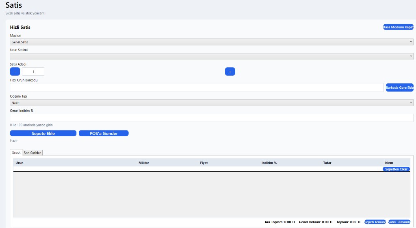Click into the Genel Indirim % field
The height and width of the screenshot is (228, 416).
pos(211,118)
